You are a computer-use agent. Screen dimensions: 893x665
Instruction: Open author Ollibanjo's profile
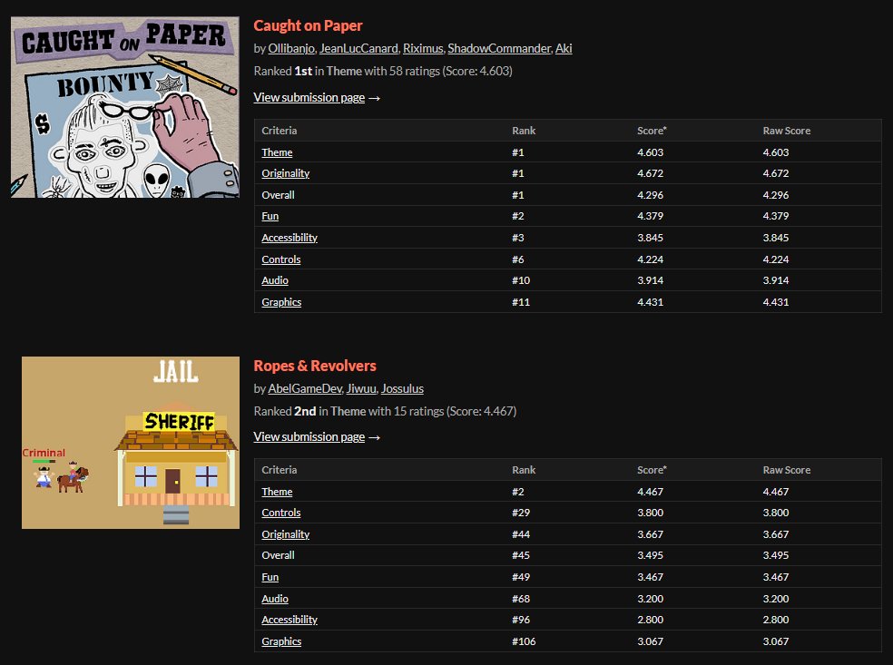point(291,48)
